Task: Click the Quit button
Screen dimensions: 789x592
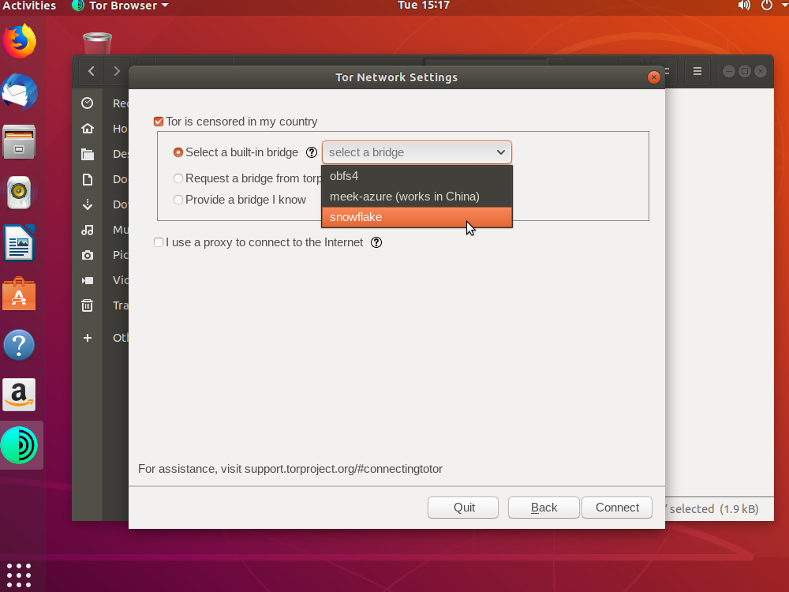Action: click(x=463, y=508)
